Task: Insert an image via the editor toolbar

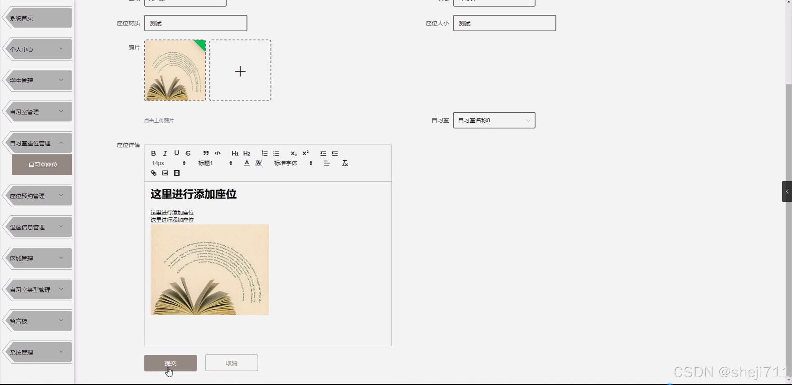Action: tap(165, 173)
